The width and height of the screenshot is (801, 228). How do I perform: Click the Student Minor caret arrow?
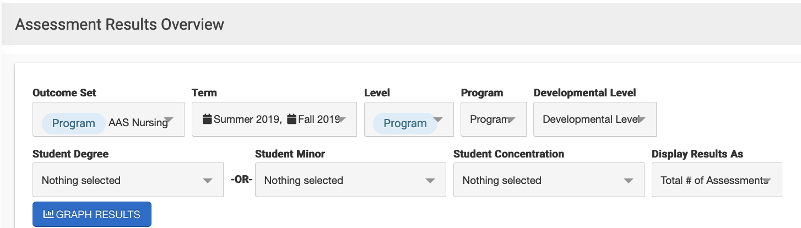[430, 181]
